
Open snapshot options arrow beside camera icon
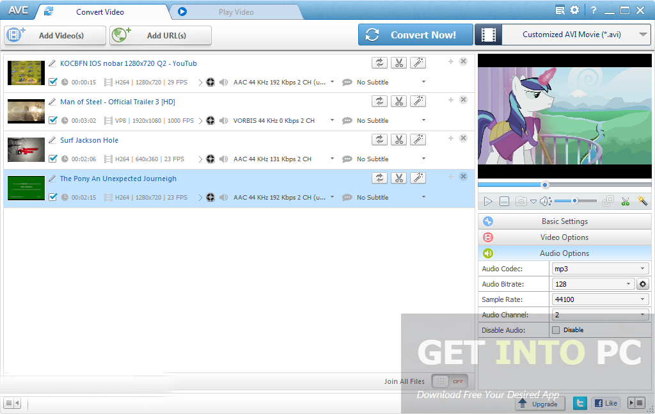coord(533,202)
